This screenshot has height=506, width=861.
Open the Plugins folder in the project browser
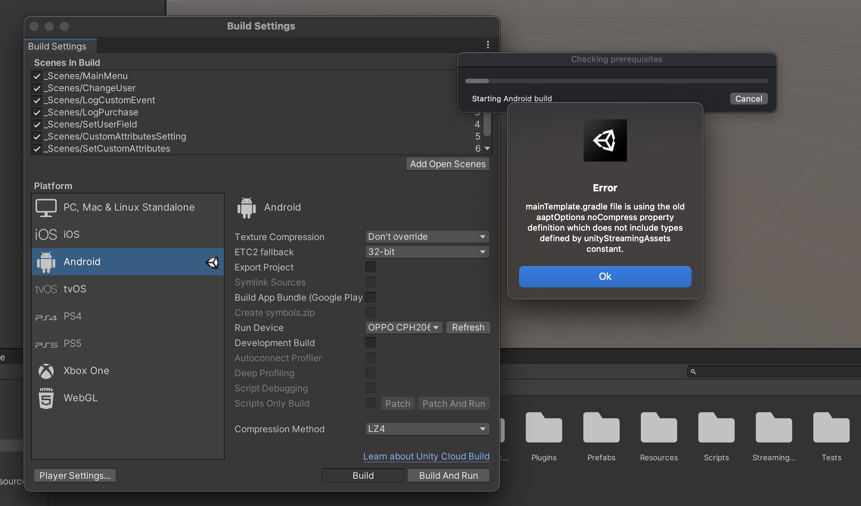click(x=544, y=428)
